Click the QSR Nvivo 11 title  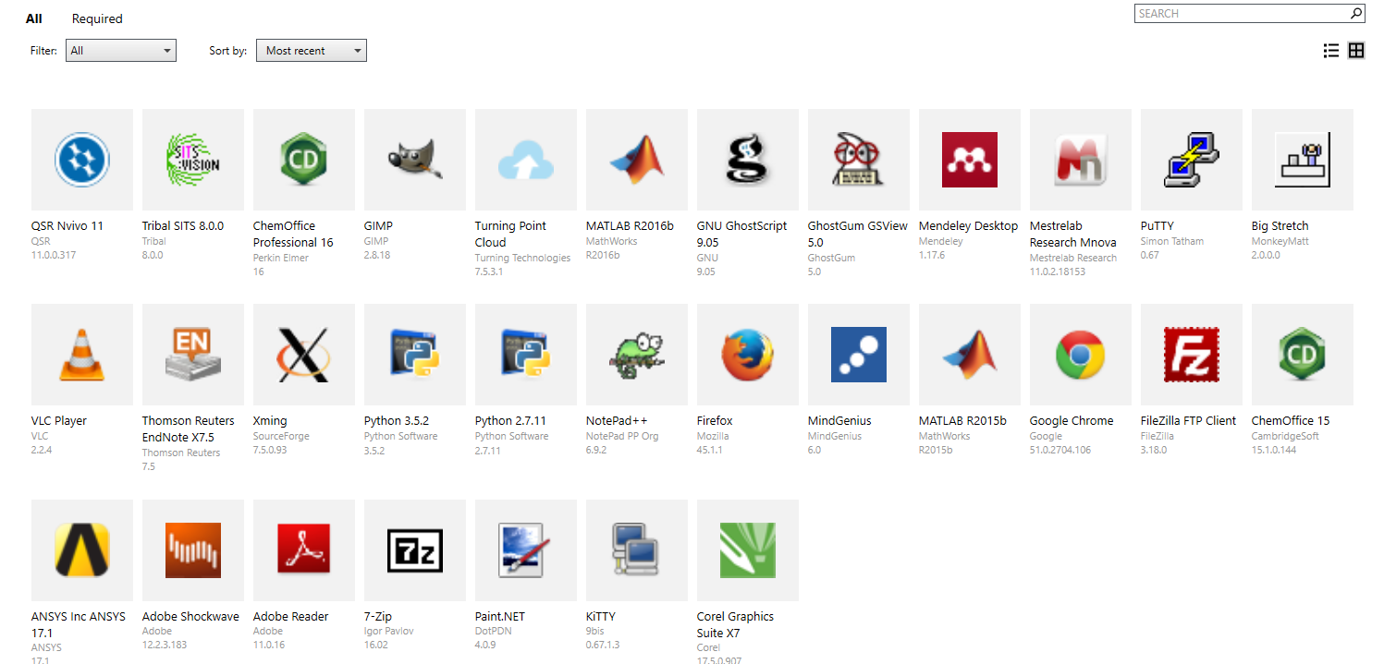(67, 226)
